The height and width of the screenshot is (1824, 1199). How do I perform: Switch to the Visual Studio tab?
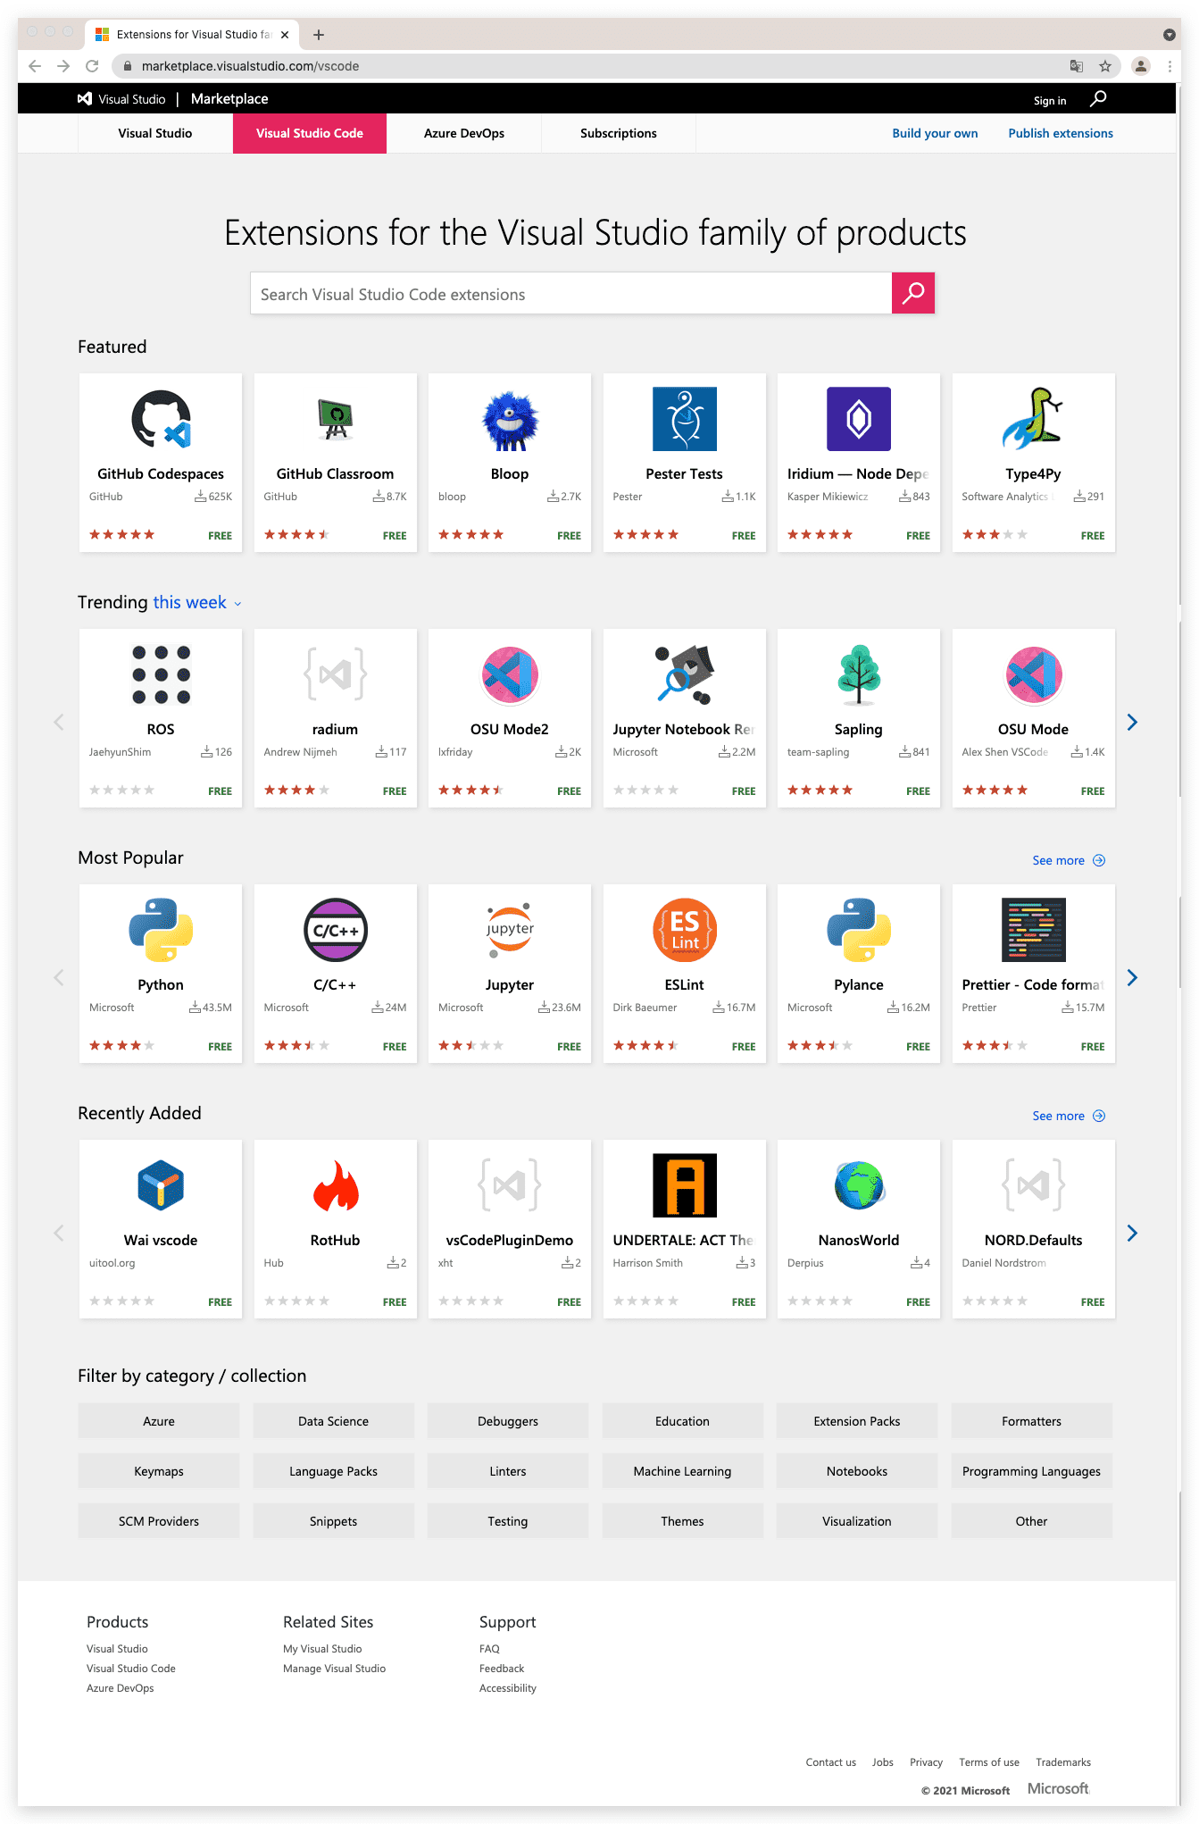coord(155,133)
